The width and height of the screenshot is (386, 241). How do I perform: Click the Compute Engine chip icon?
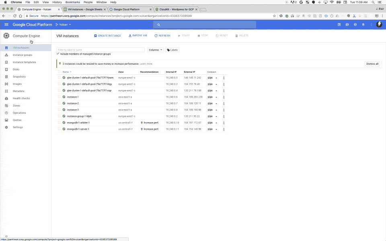(x=6, y=36)
